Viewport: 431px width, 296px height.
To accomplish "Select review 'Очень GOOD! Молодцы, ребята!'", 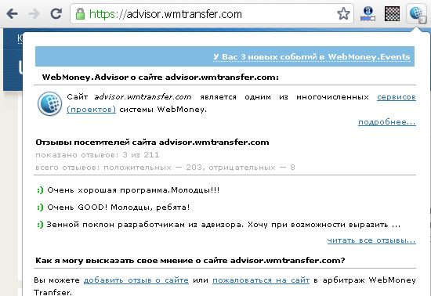I will coord(118,207).
